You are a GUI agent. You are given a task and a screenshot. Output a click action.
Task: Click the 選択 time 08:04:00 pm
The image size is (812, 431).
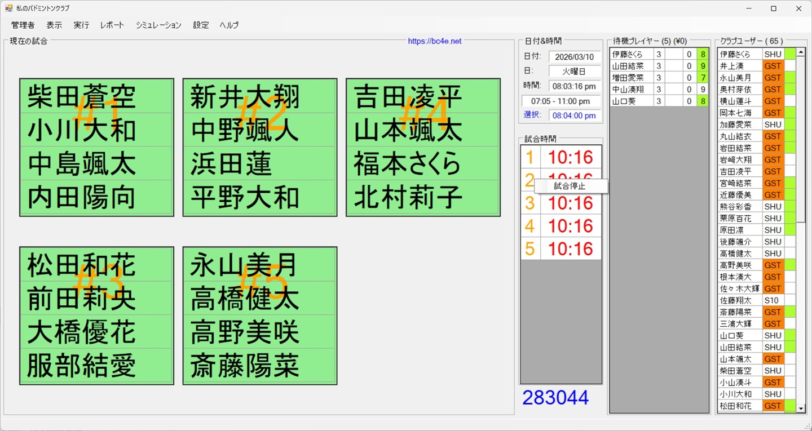coord(575,115)
